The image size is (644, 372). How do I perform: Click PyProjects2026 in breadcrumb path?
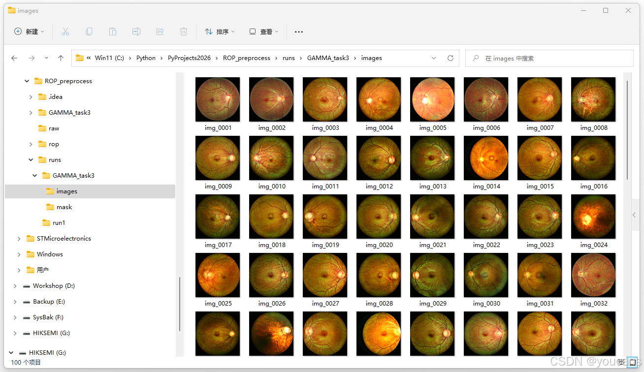[189, 58]
